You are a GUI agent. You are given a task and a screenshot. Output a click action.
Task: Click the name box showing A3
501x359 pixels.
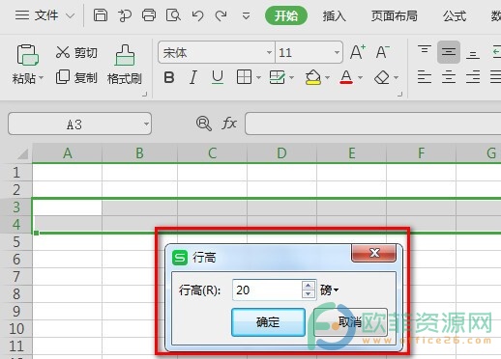point(79,124)
